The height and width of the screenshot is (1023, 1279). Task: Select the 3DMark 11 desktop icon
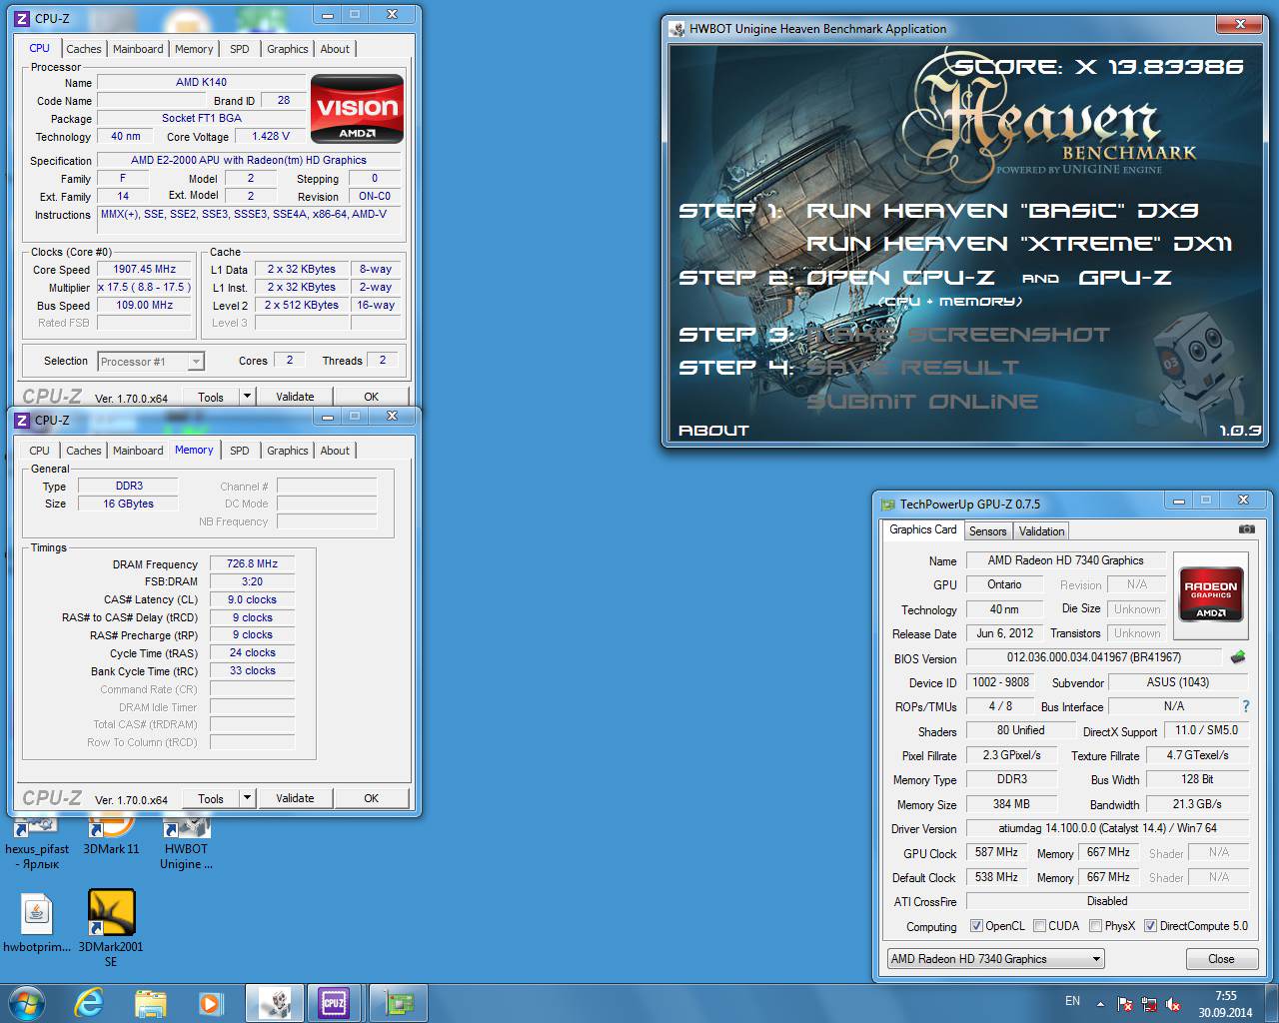111,833
